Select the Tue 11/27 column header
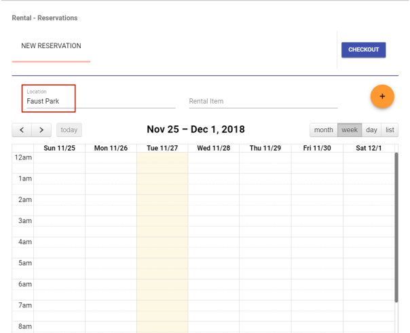This screenshot has height=333, width=410. 162,148
